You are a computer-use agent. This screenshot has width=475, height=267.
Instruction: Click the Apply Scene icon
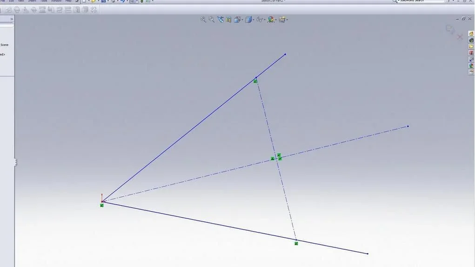coord(282,20)
